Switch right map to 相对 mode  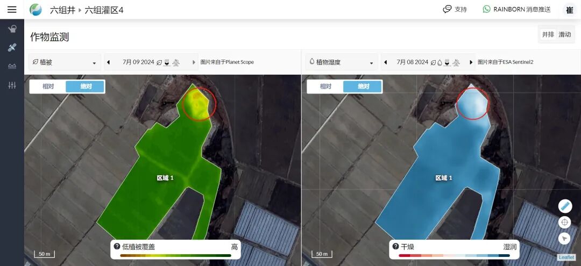coord(325,87)
